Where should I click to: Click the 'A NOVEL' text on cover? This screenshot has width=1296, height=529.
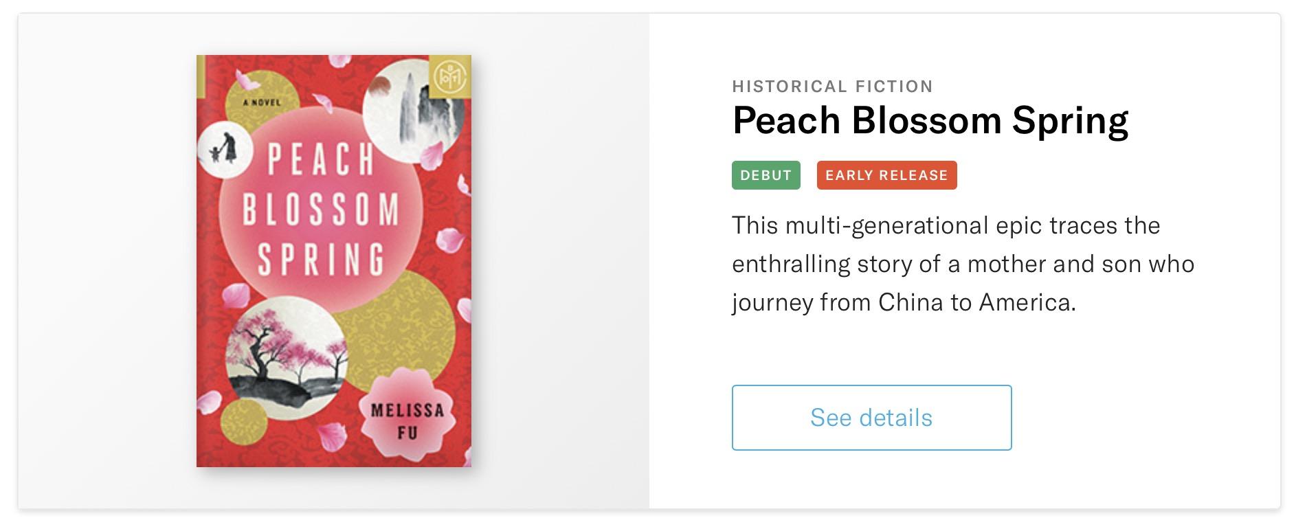tap(262, 103)
